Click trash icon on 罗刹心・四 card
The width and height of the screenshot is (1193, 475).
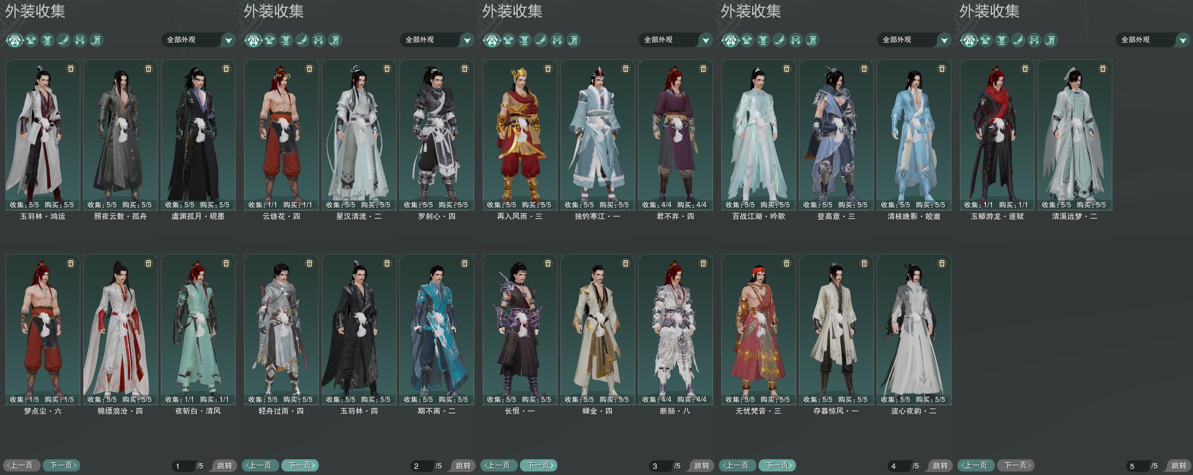[x=465, y=68]
